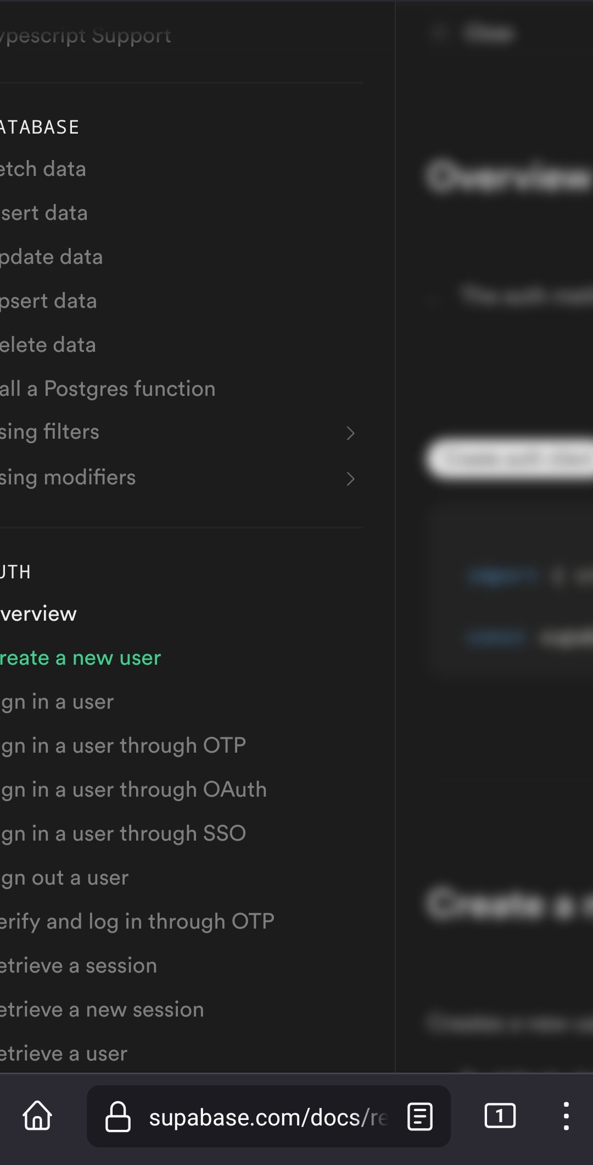Open the browser three-dot menu

(x=567, y=1117)
